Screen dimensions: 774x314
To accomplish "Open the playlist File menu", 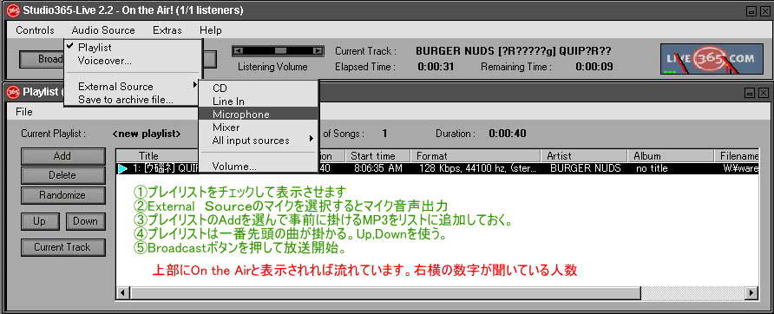I will coord(24,112).
